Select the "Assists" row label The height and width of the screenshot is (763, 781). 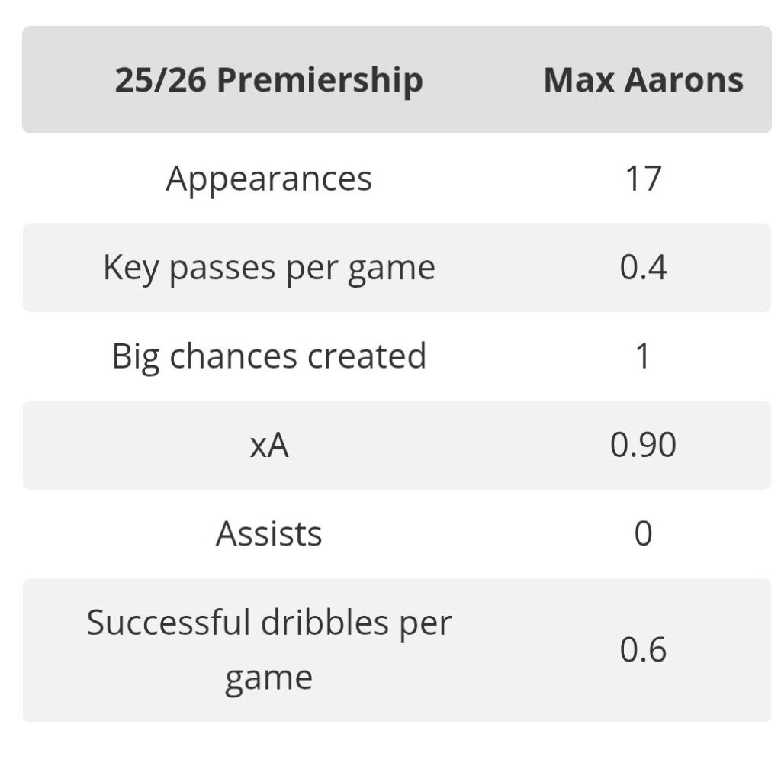point(268,534)
